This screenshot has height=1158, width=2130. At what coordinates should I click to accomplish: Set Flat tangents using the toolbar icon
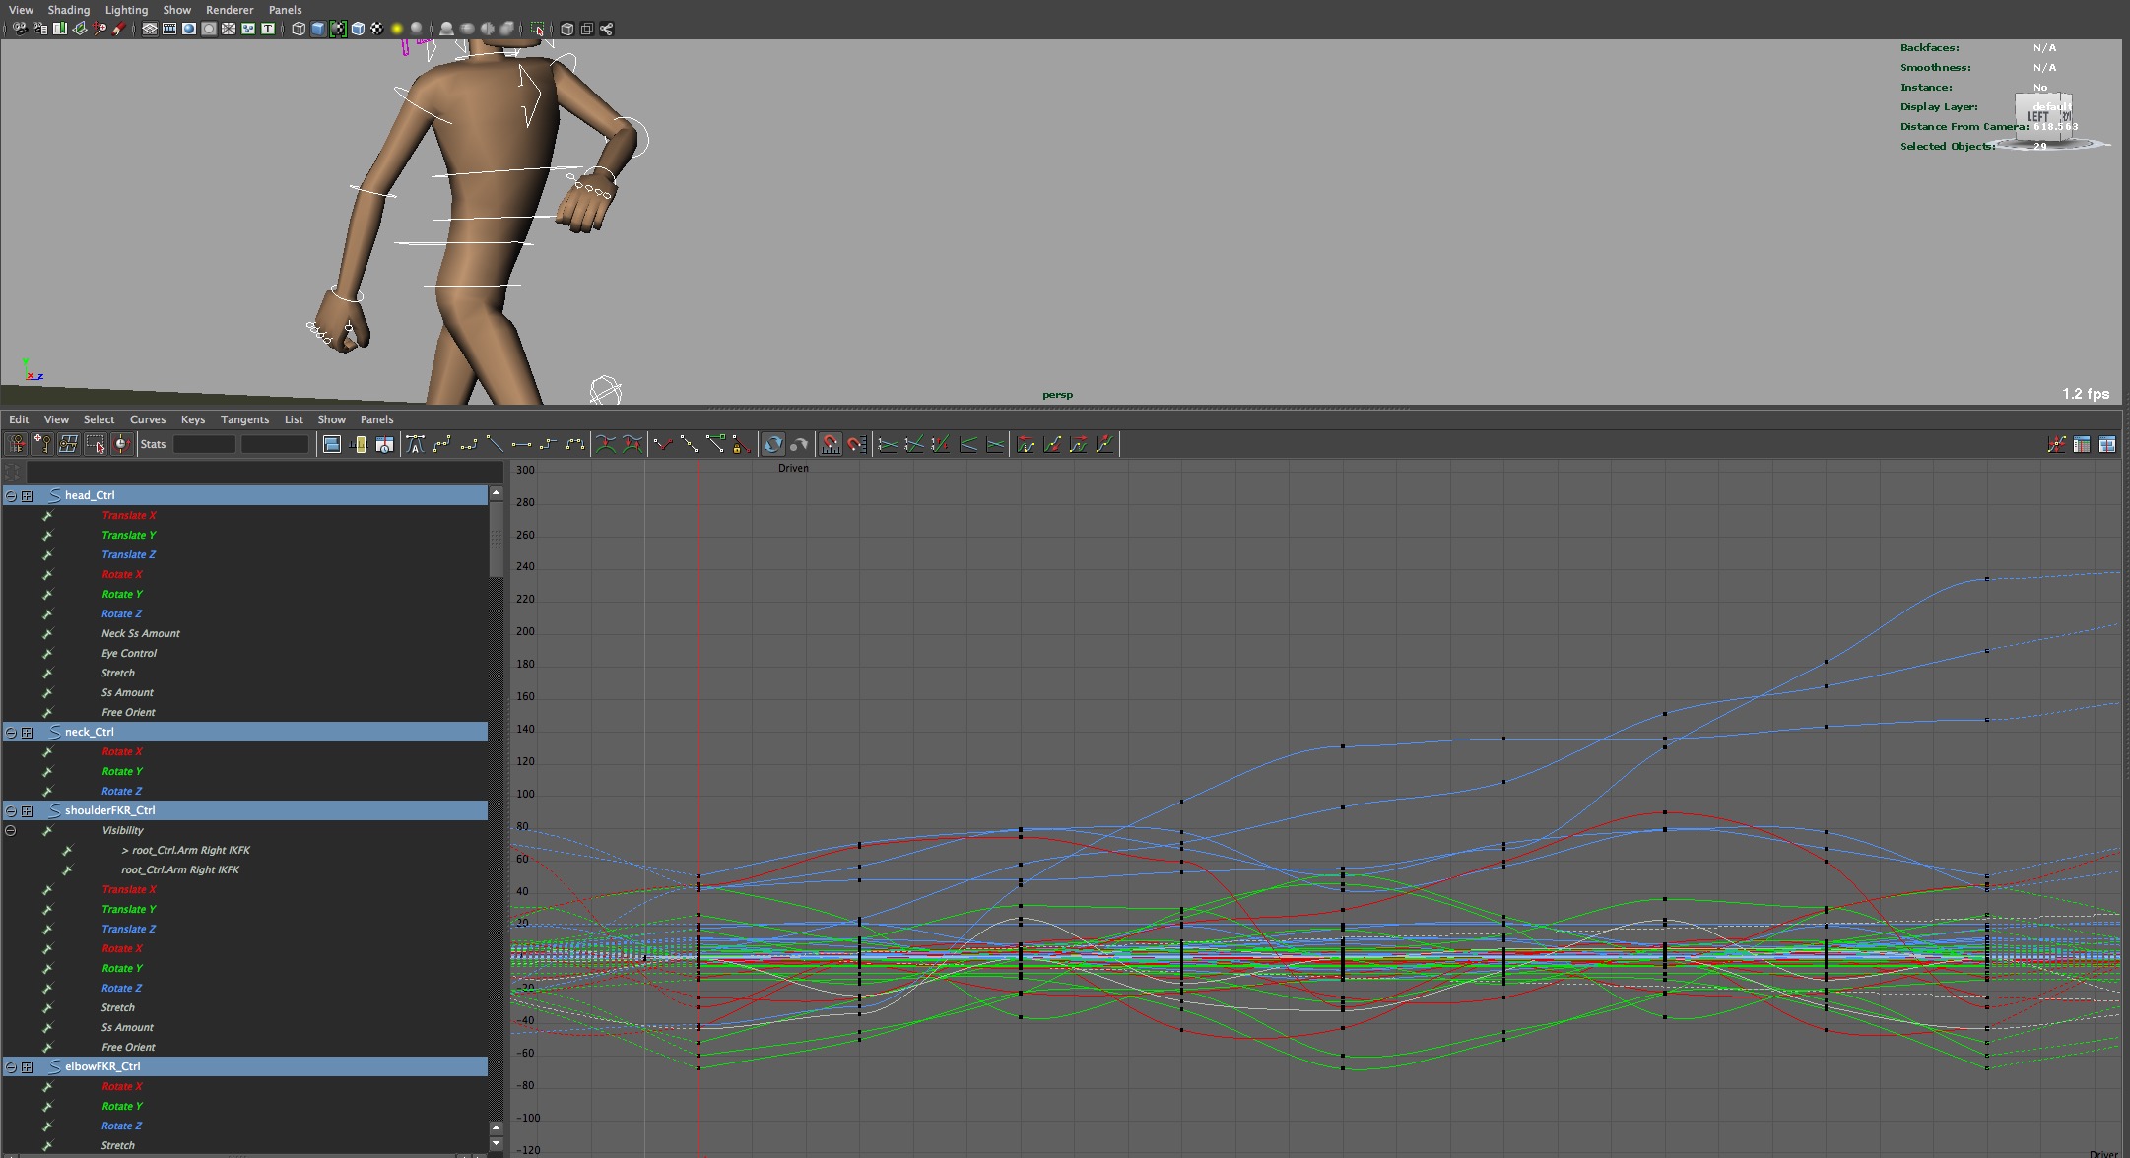coord(521,444)
